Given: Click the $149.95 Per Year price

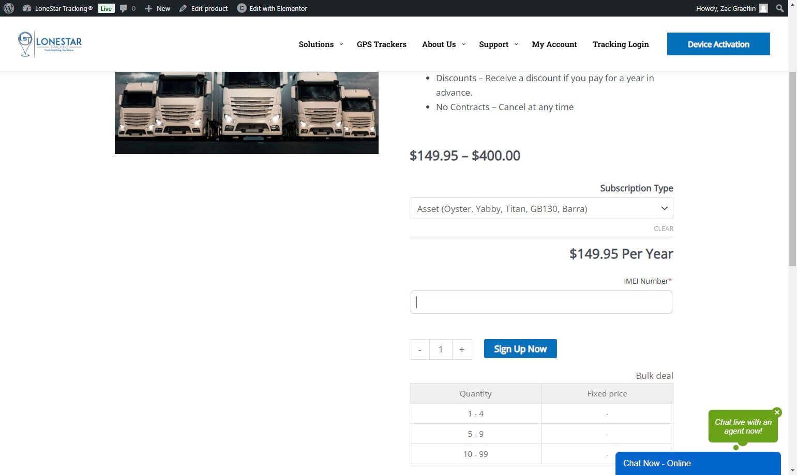Looking at the screenshot, I should pyautogui.click(x=621, y=254).
